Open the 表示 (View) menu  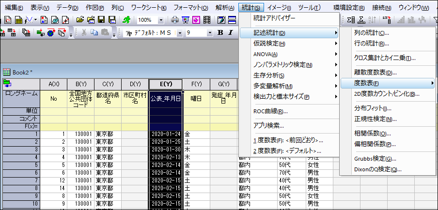(x=40, y=8)
